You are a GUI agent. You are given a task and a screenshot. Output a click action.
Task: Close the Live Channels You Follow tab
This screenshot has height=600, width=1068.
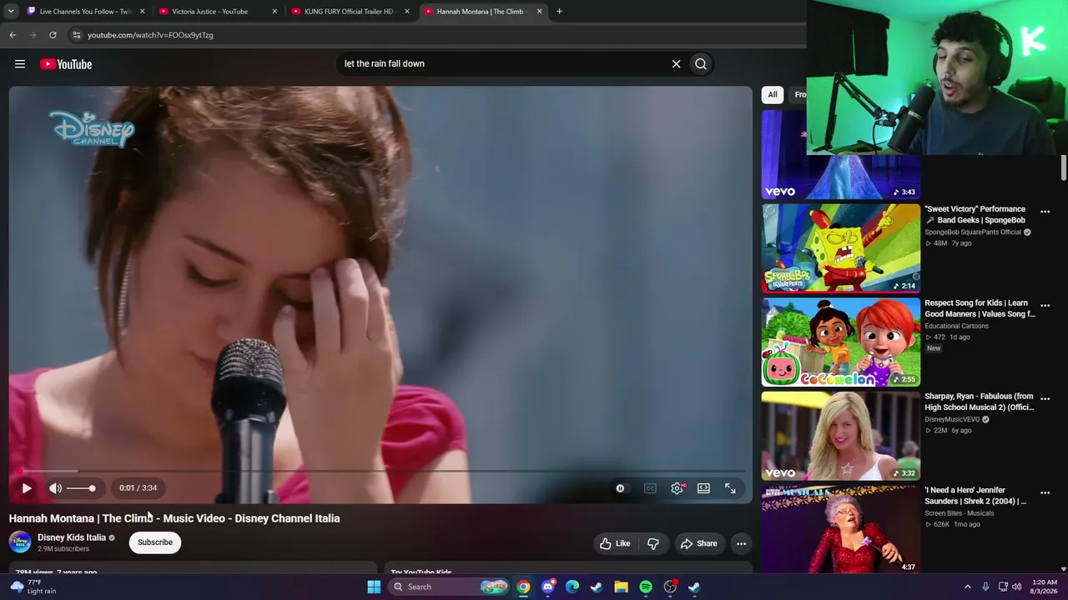click(x=142, y=12)
